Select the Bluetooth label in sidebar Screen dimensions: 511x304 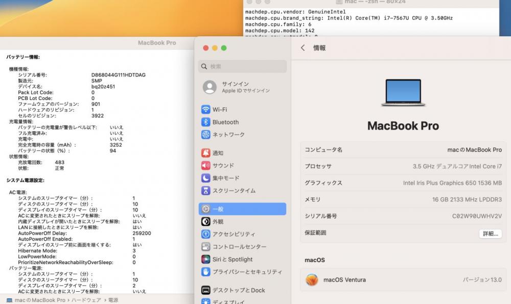tap(225, 122)
